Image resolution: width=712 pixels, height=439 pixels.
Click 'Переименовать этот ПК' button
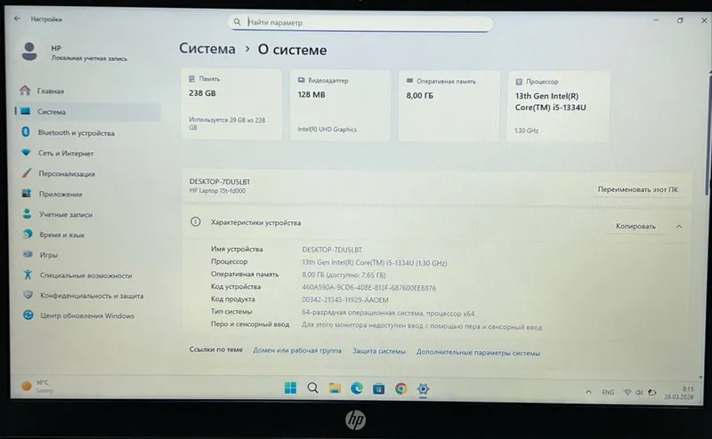pos(637,189)
